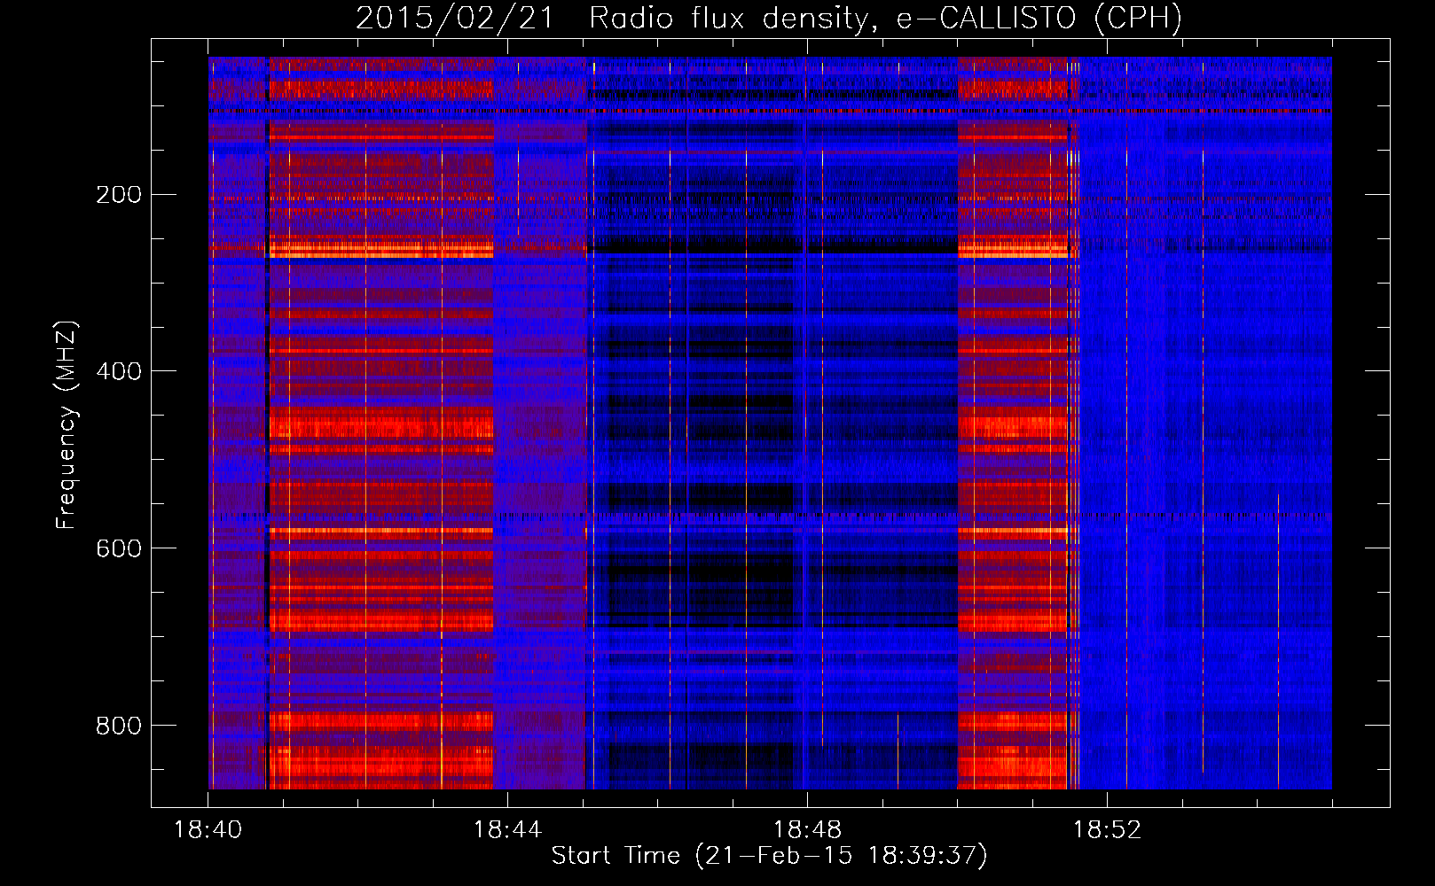1435x886 pixels.
Task: Click the 400 frequency tick label
Action: (119, 371)
